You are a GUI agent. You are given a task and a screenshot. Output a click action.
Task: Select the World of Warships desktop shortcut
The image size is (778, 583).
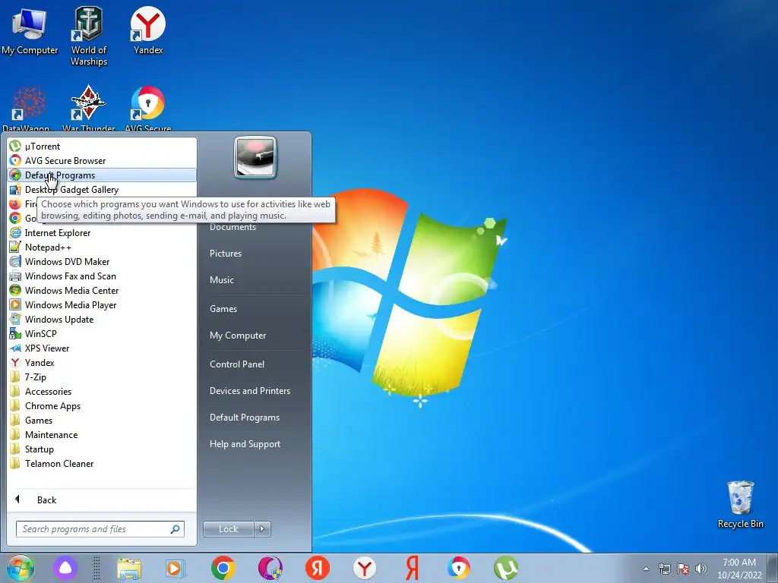pyautogui.click(x=89, y=36)
